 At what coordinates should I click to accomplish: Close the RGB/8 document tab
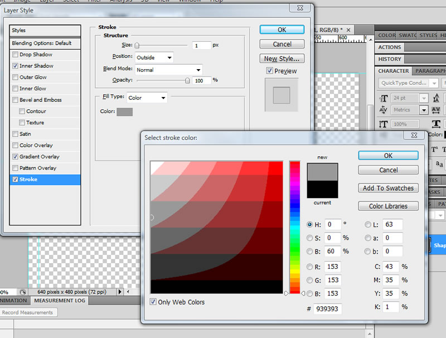[348, 30]
